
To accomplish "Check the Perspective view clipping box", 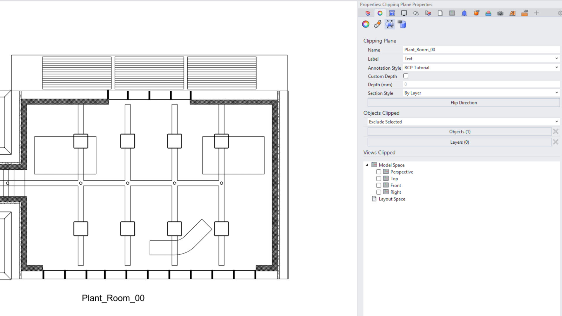I will tap(378, 172).
